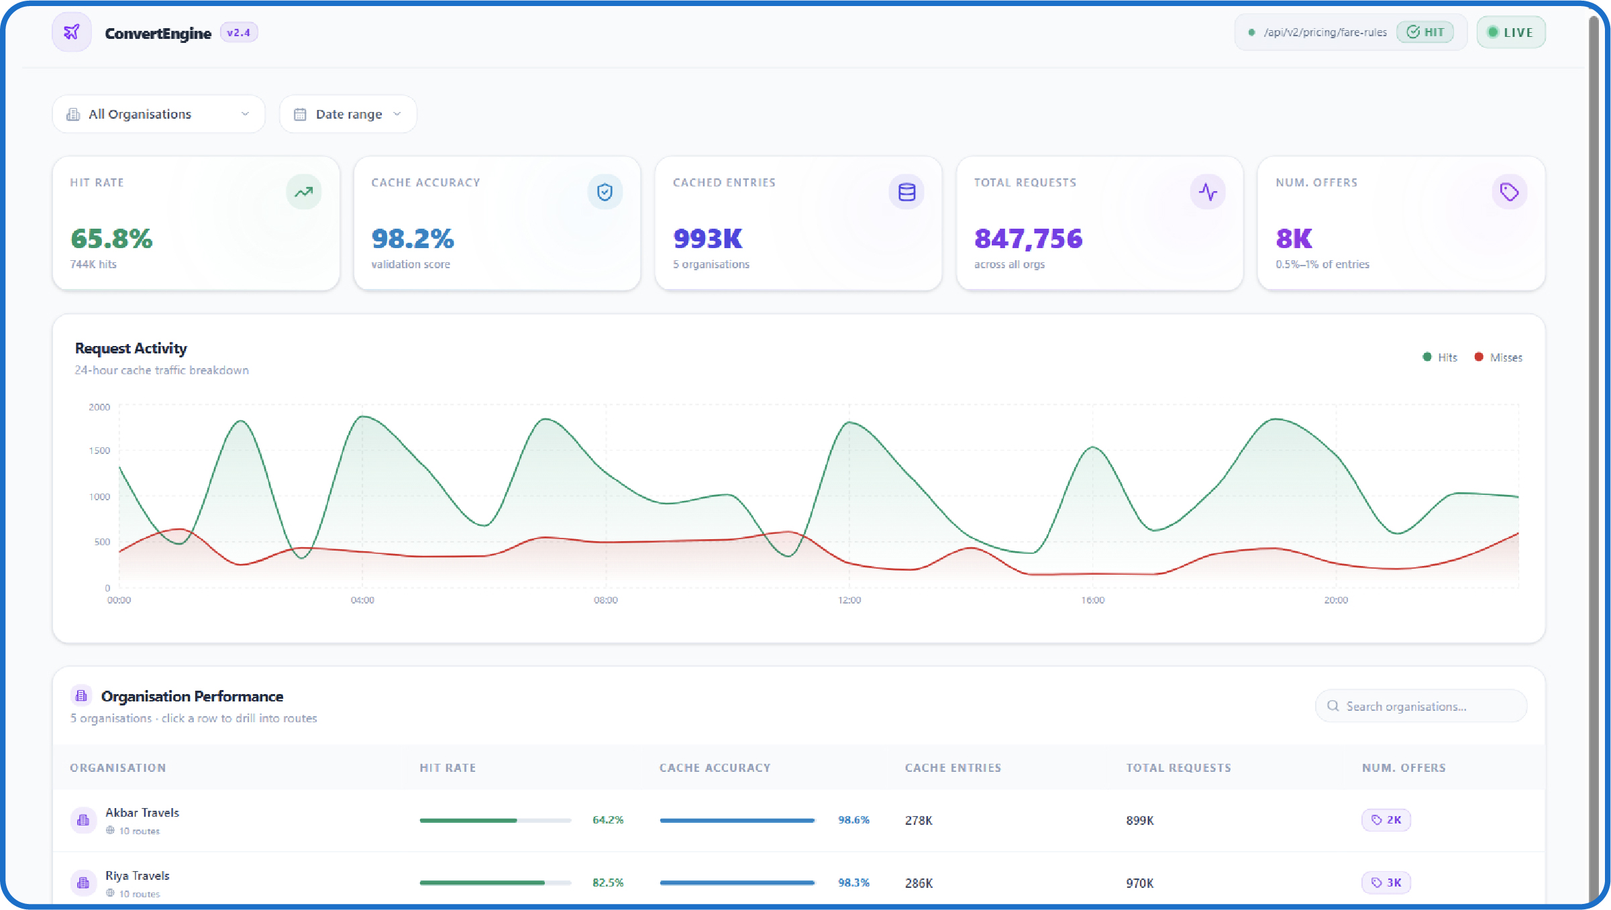Click the globe icon under Riya Travels
Viewport: 1611px width, 910px height.
pyautogui.click(x=110, y=893)
